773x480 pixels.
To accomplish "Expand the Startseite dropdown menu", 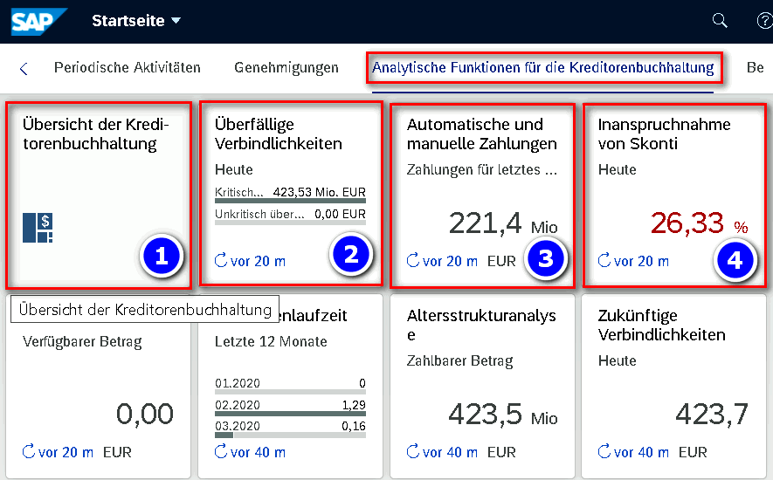I will [176, 21].
